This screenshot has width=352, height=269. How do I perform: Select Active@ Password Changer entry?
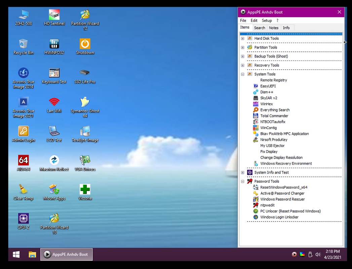pyautogui.click(x=282, y=193)
